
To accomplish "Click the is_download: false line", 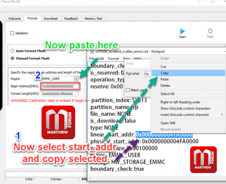I will pyautogui.click(x=113, y=121).
